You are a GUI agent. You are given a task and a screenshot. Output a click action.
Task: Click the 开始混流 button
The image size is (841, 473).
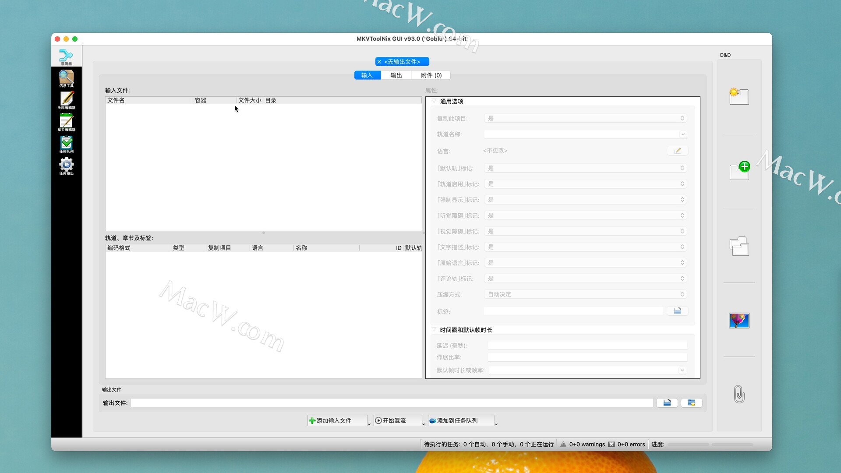click(397, 420)
